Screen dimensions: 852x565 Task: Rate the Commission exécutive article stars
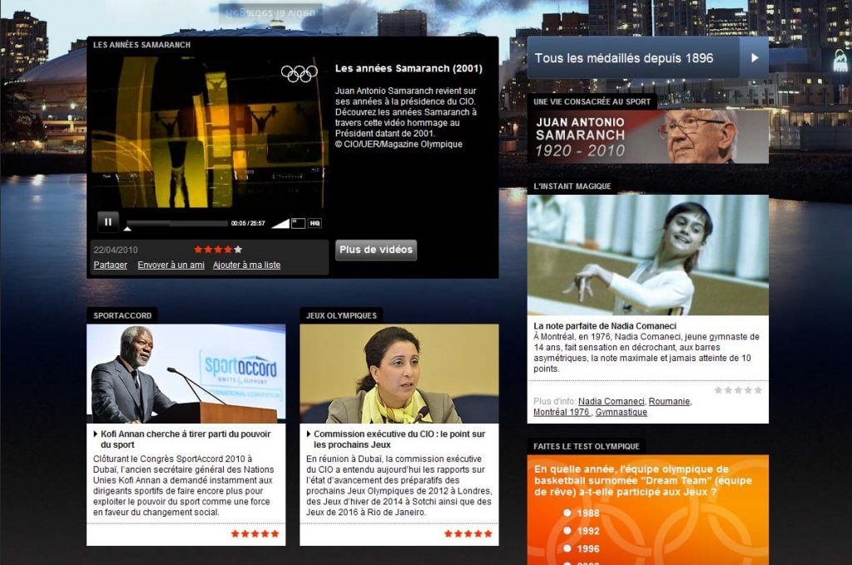click(x=468, y=533)
